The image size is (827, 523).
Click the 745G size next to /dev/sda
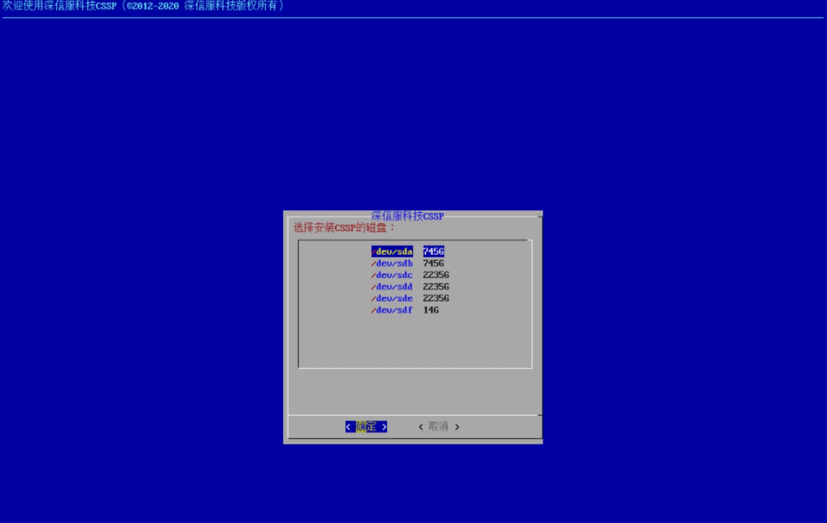point(433,252)
